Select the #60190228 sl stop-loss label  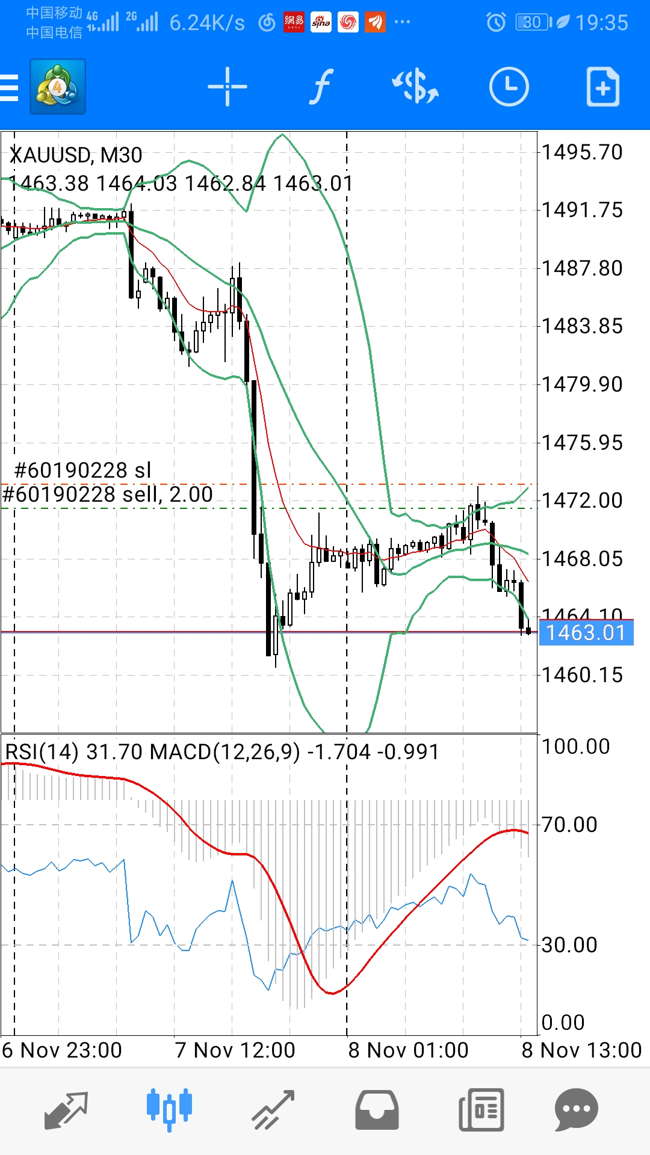tap(82, 470)
